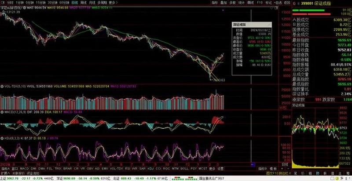Click the 模板 template tab

pyautogui.click(x=273, y=168)
